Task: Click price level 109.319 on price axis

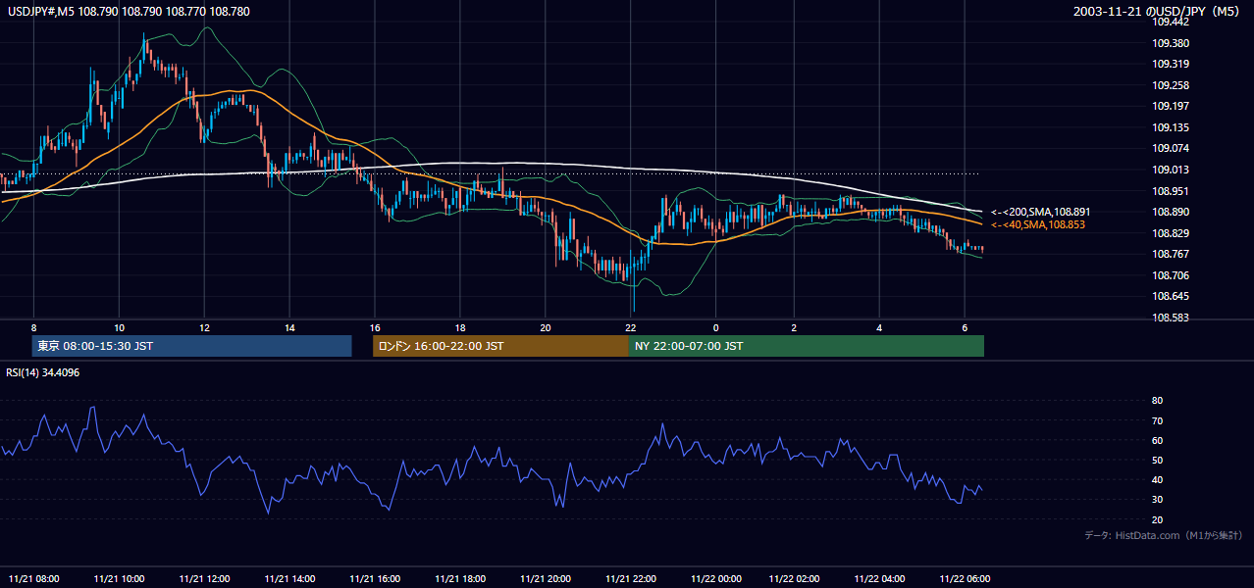Action: tap(1171, 65)
